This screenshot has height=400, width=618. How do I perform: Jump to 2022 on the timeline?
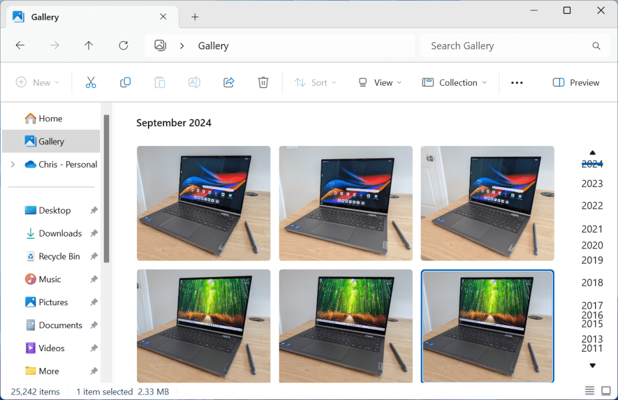(x=592, y=206)
